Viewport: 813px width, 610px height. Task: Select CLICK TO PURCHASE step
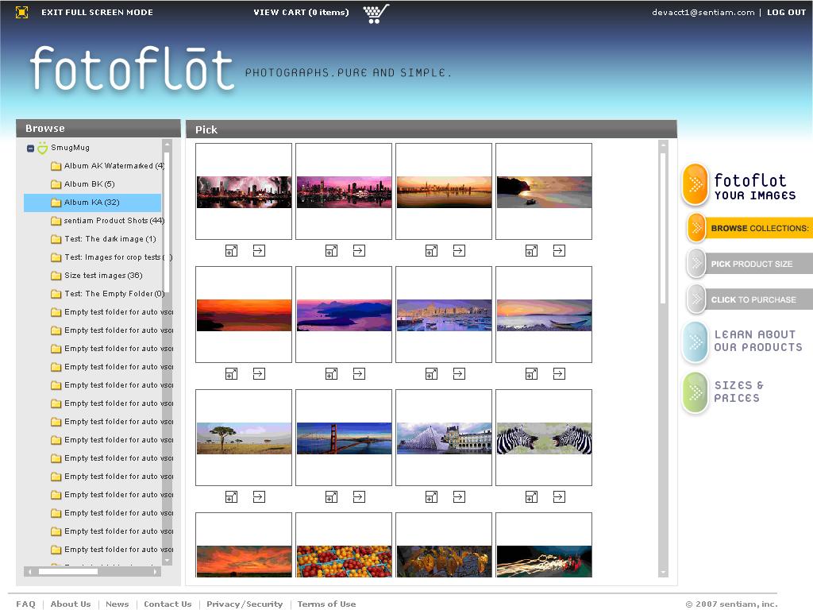[748, 299]
